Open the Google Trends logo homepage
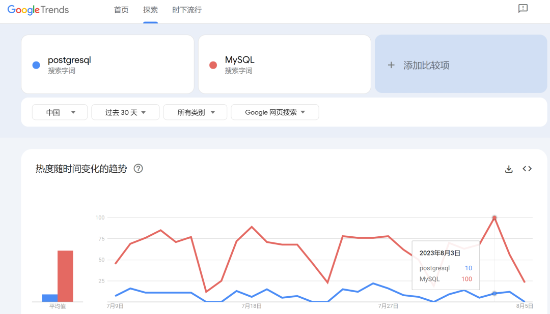 (38, 10)
